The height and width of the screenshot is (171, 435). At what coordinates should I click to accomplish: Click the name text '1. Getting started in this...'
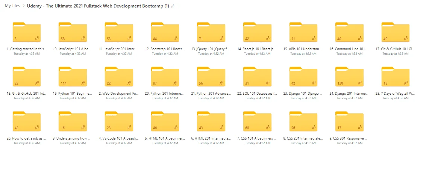click(x=27, y=49)
